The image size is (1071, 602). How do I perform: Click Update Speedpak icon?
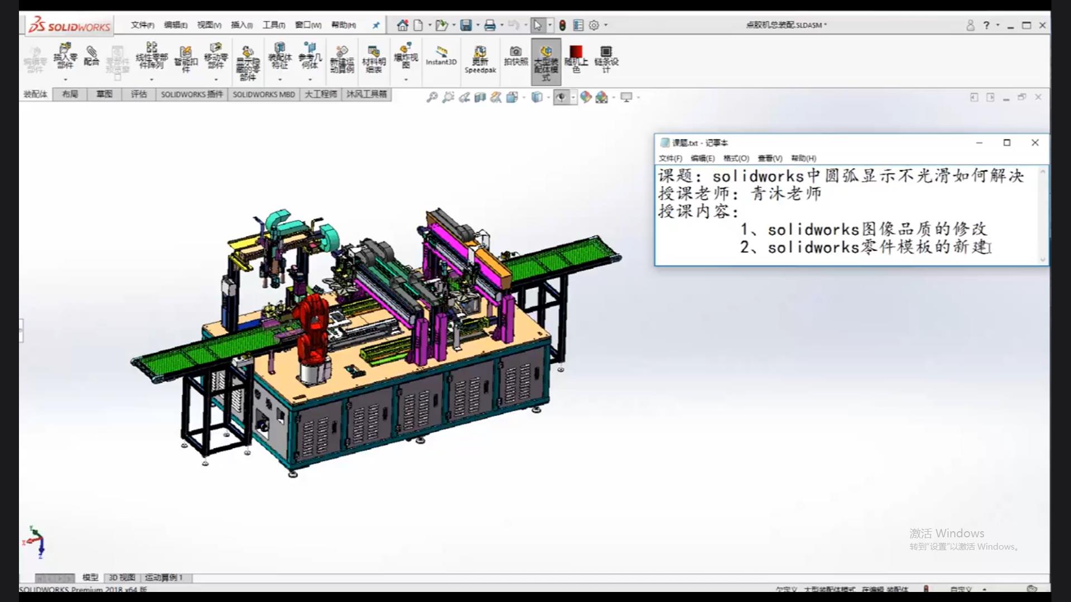coord(480,60)
